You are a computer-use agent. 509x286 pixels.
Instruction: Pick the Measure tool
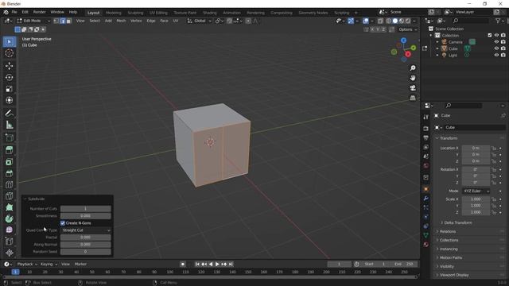[x=9, y=125]
